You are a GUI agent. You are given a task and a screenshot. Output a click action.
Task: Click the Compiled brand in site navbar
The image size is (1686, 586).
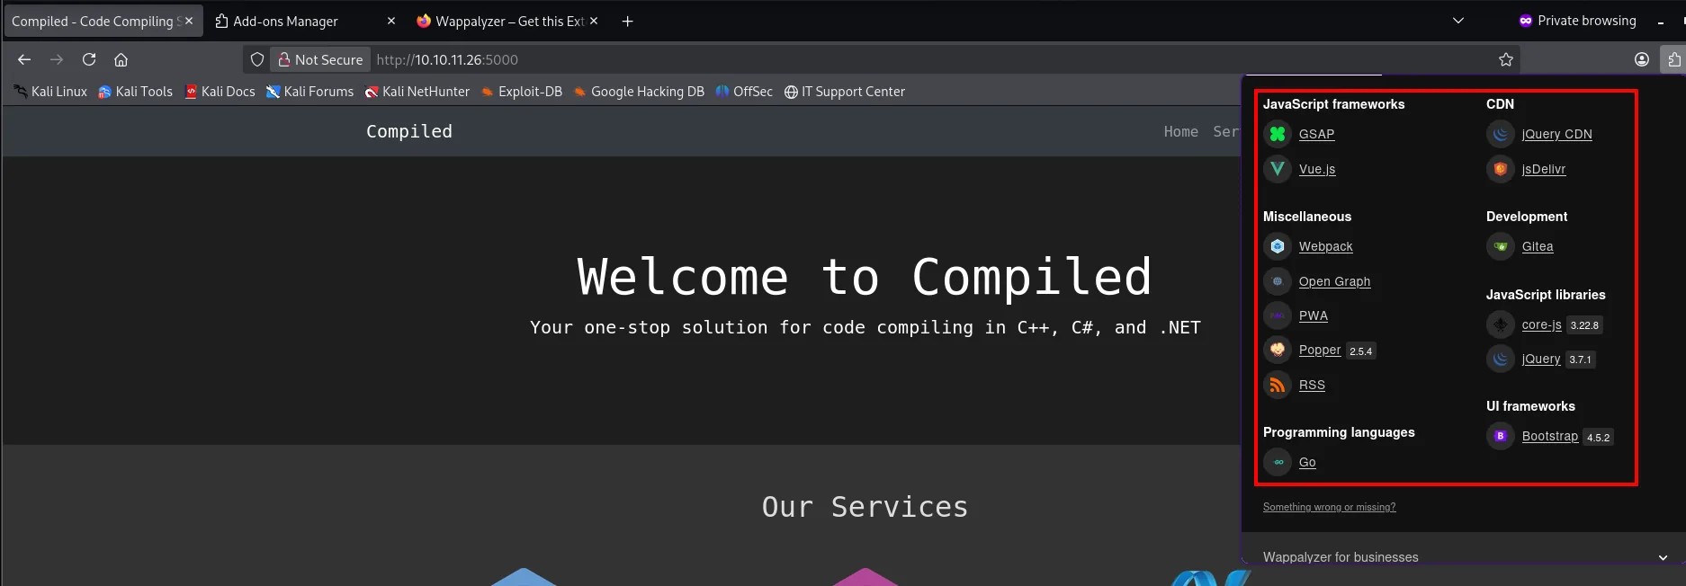(x=409, y=131)
